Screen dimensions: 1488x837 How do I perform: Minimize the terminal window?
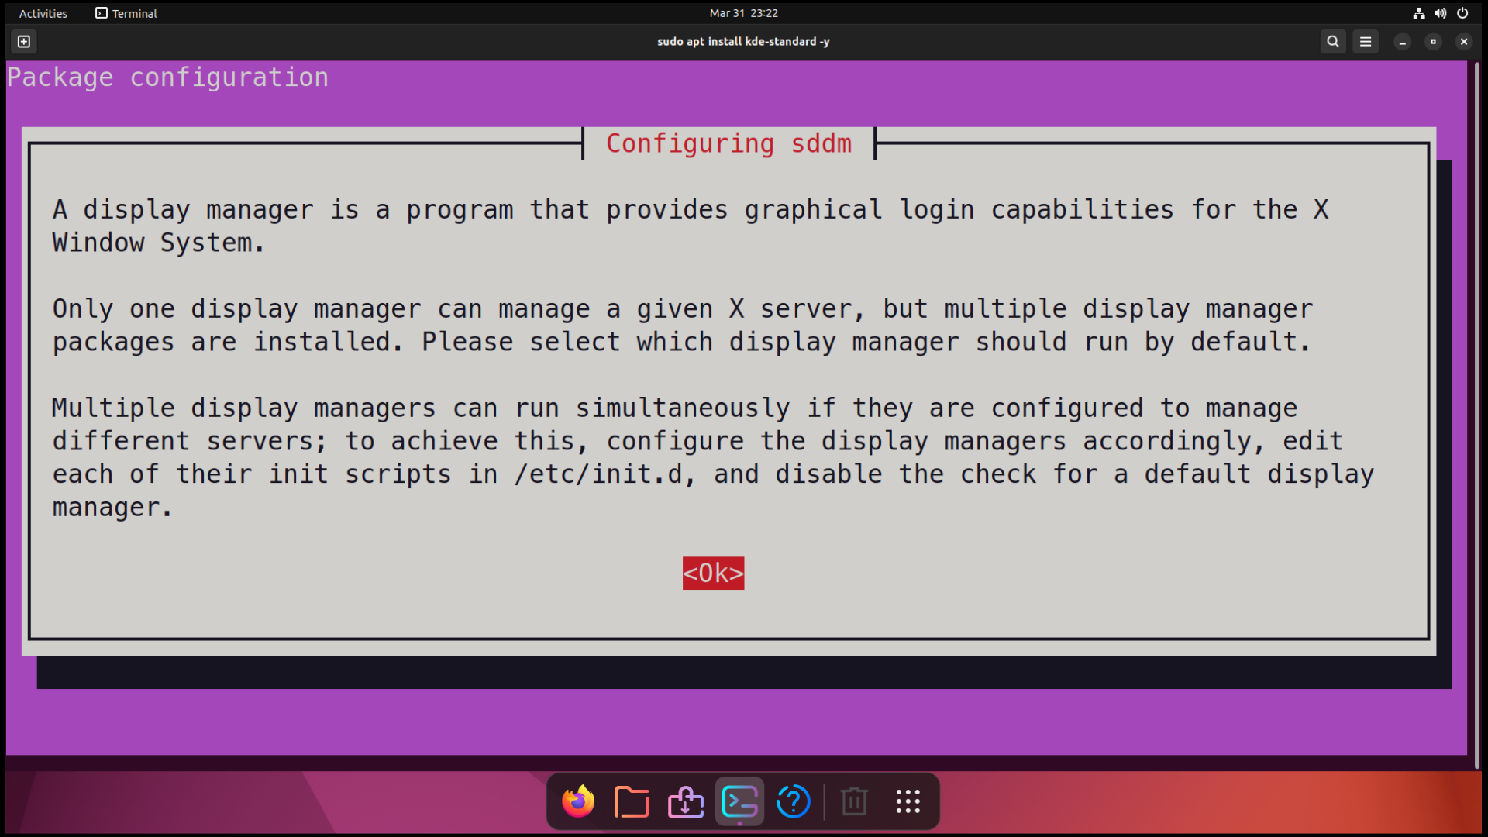tap(1402, 42)
